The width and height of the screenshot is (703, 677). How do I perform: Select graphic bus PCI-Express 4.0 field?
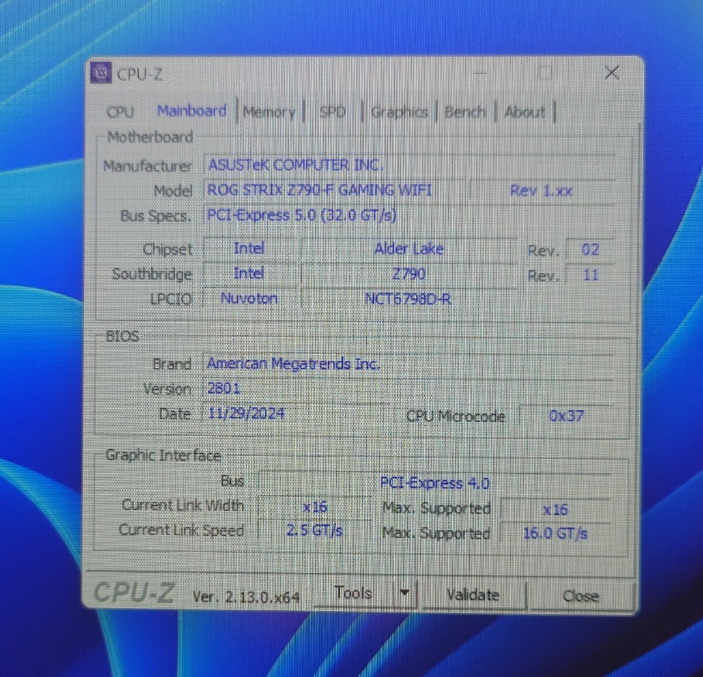(x=435, y=483)
